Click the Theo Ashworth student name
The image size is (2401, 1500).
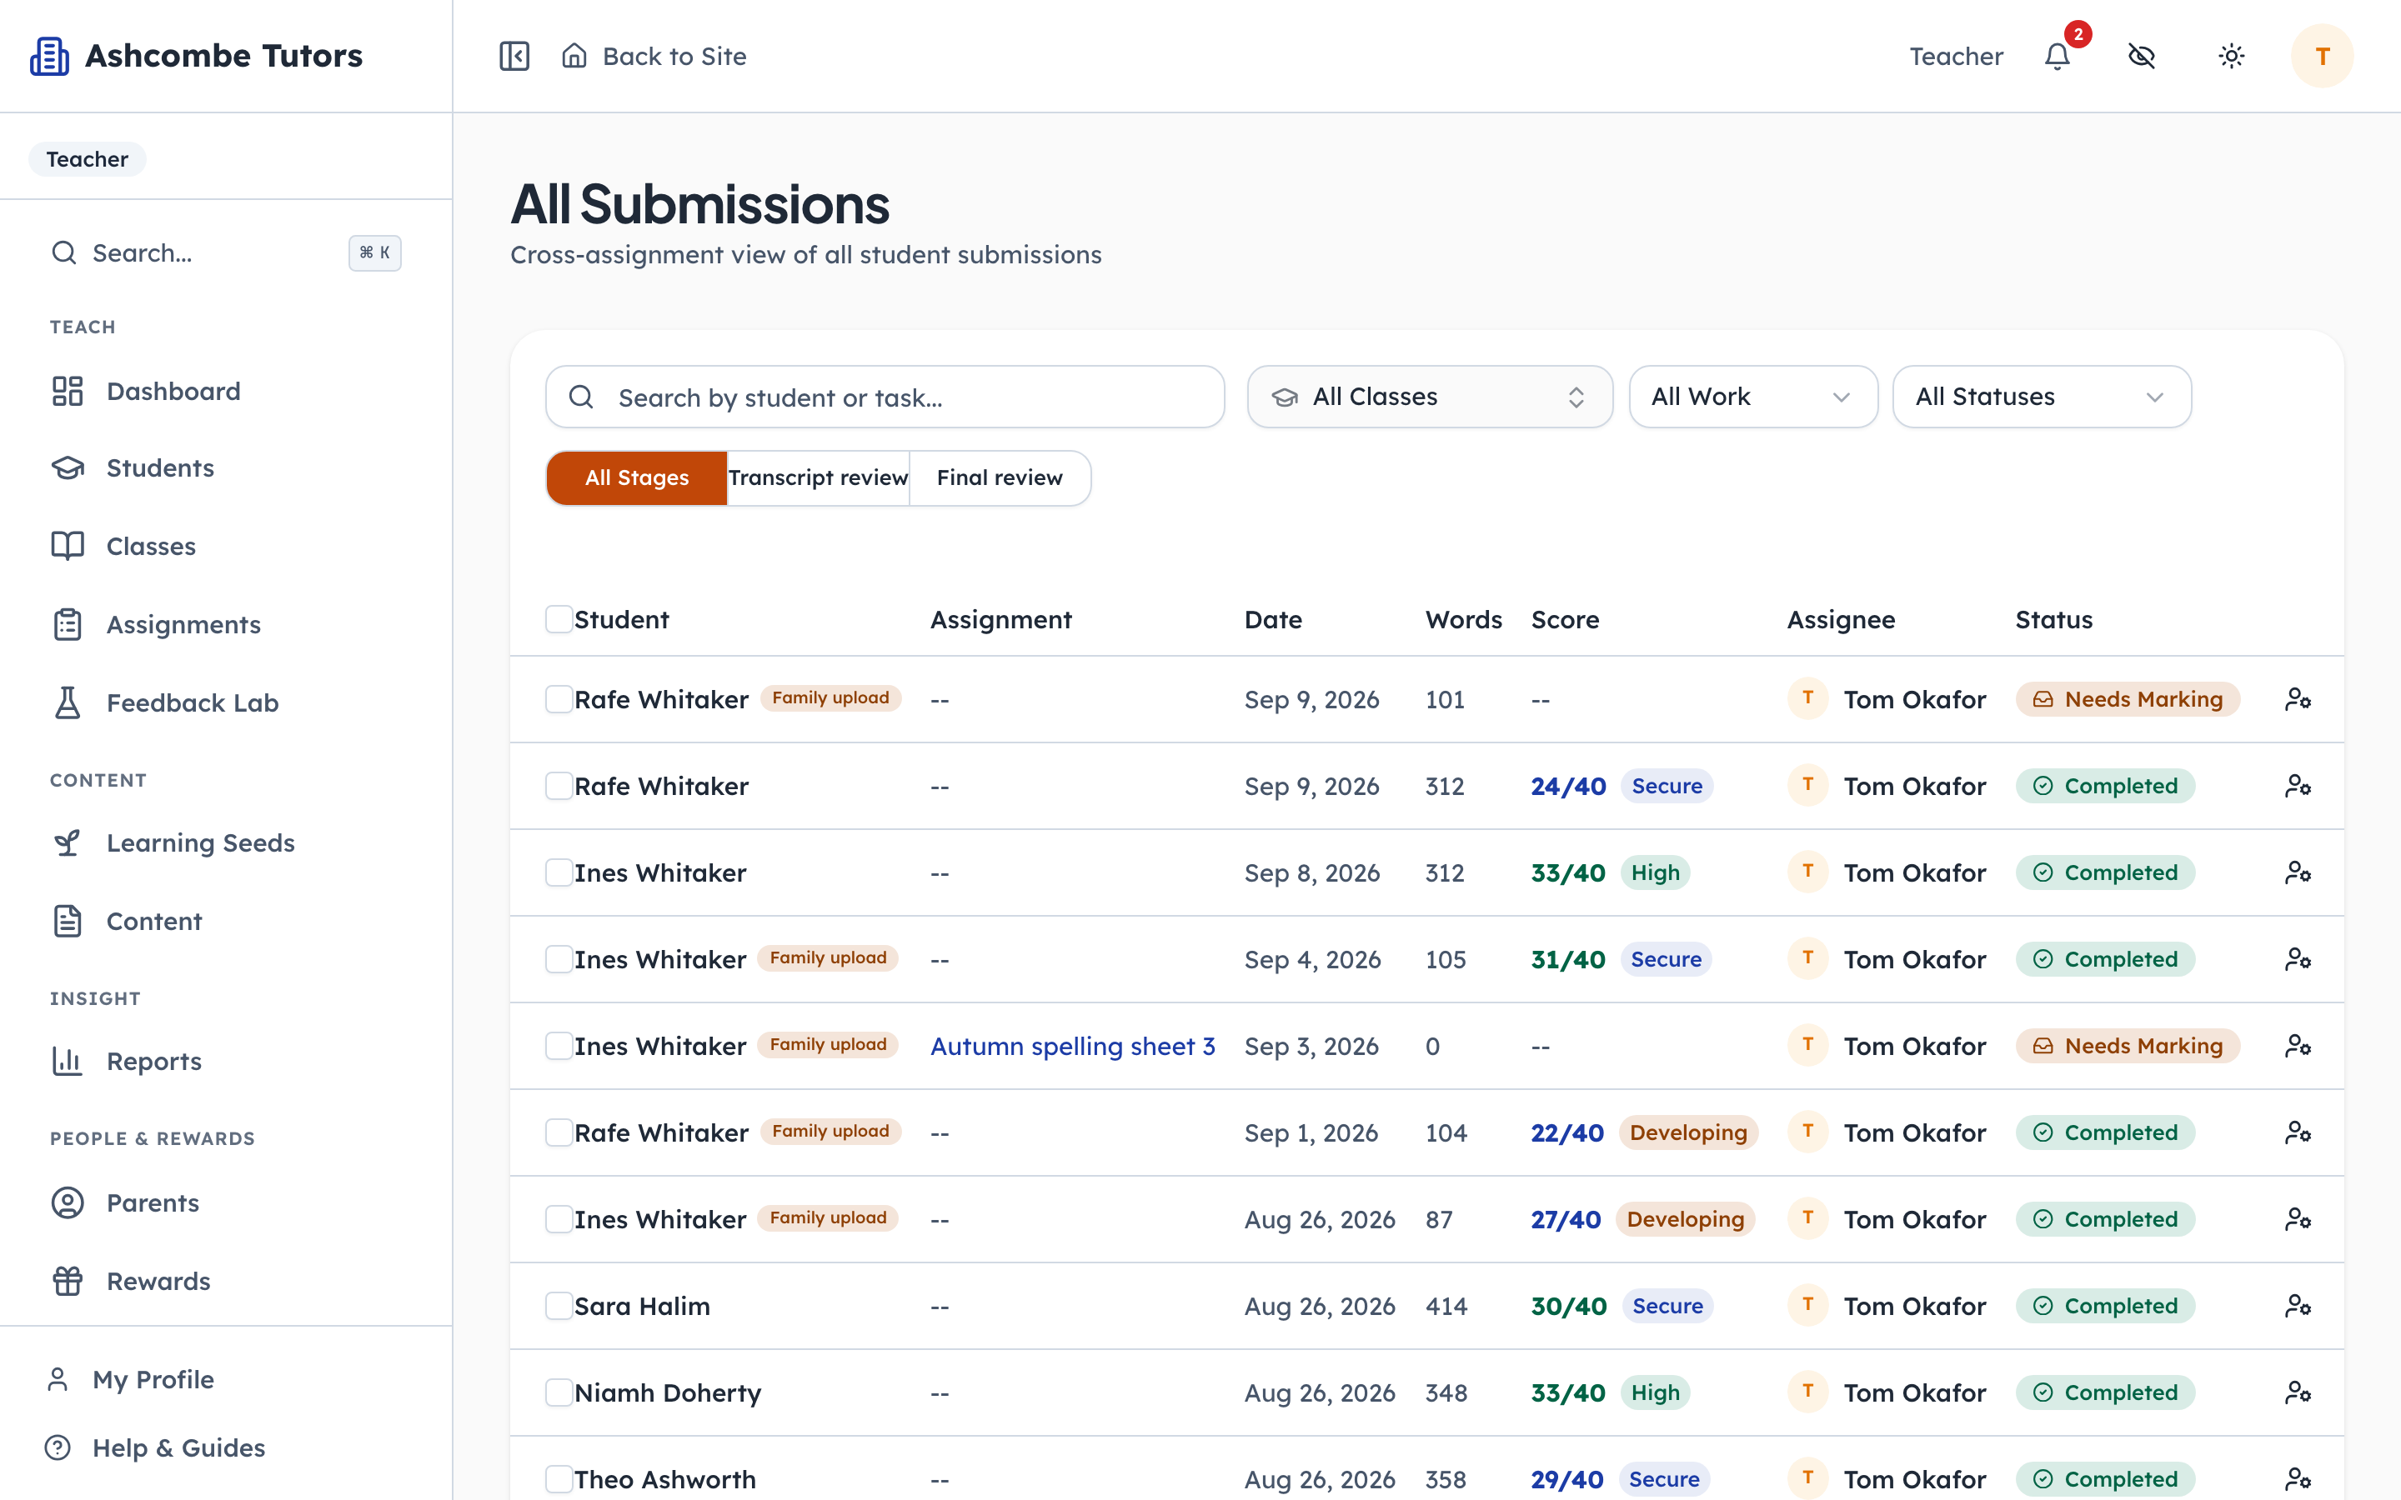point(664,1479)
